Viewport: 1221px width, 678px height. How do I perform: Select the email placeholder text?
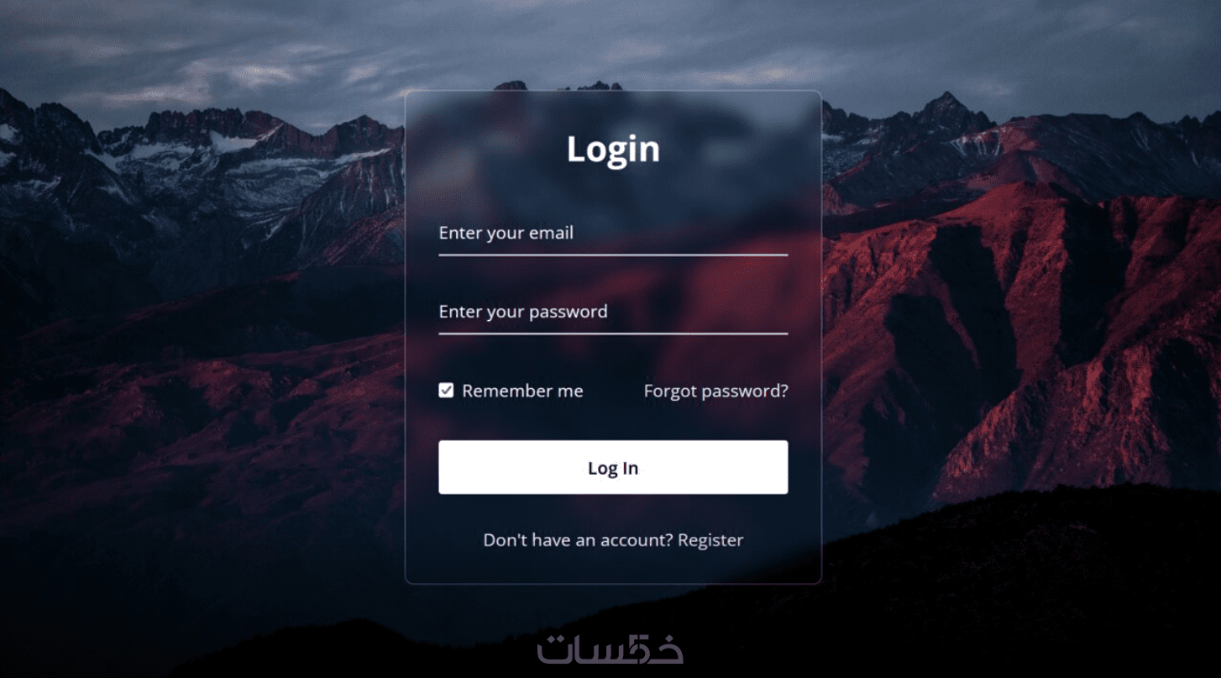[506, 233]
